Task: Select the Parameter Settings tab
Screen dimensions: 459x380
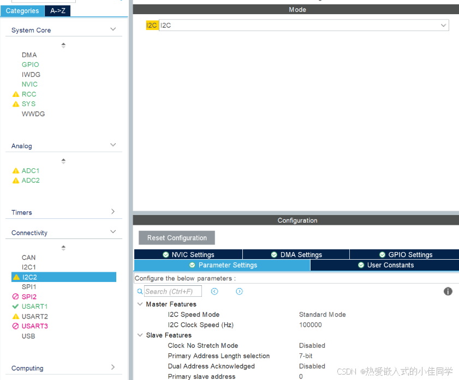Action: coord(223,265)
